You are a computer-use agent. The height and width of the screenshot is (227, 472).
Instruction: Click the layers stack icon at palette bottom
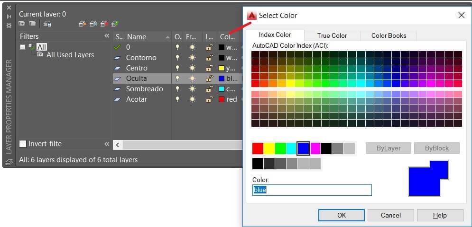9,162
